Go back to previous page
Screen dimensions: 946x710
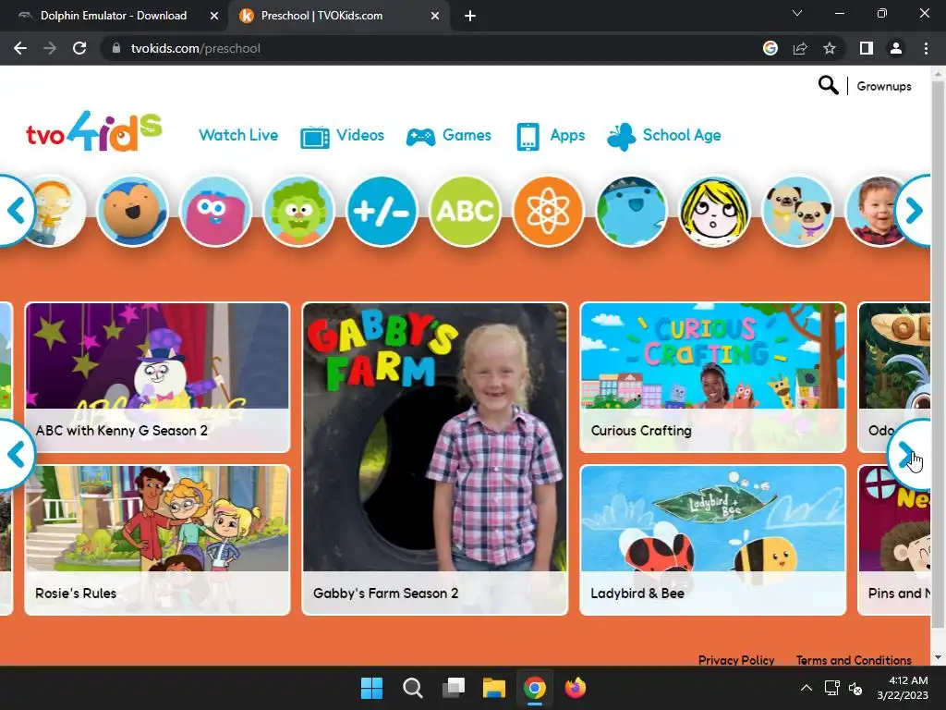tap(20, 48)
